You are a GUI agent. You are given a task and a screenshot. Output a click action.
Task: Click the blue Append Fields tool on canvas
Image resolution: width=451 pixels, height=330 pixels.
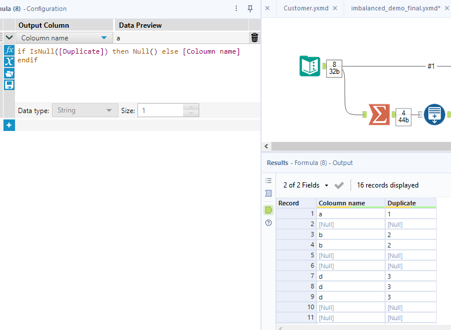[434, 115]
